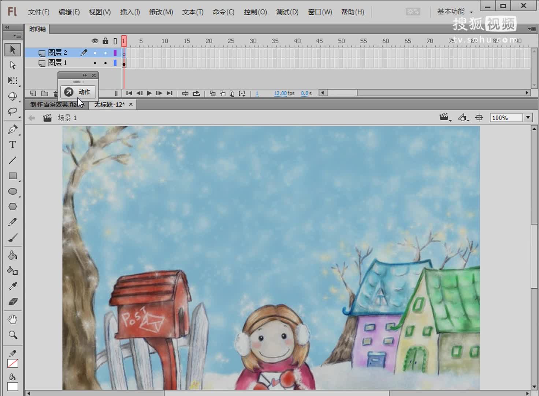Toggle lock dot of 图层 1
This screenshot has height=396, width=539.
tap(105, 63)
